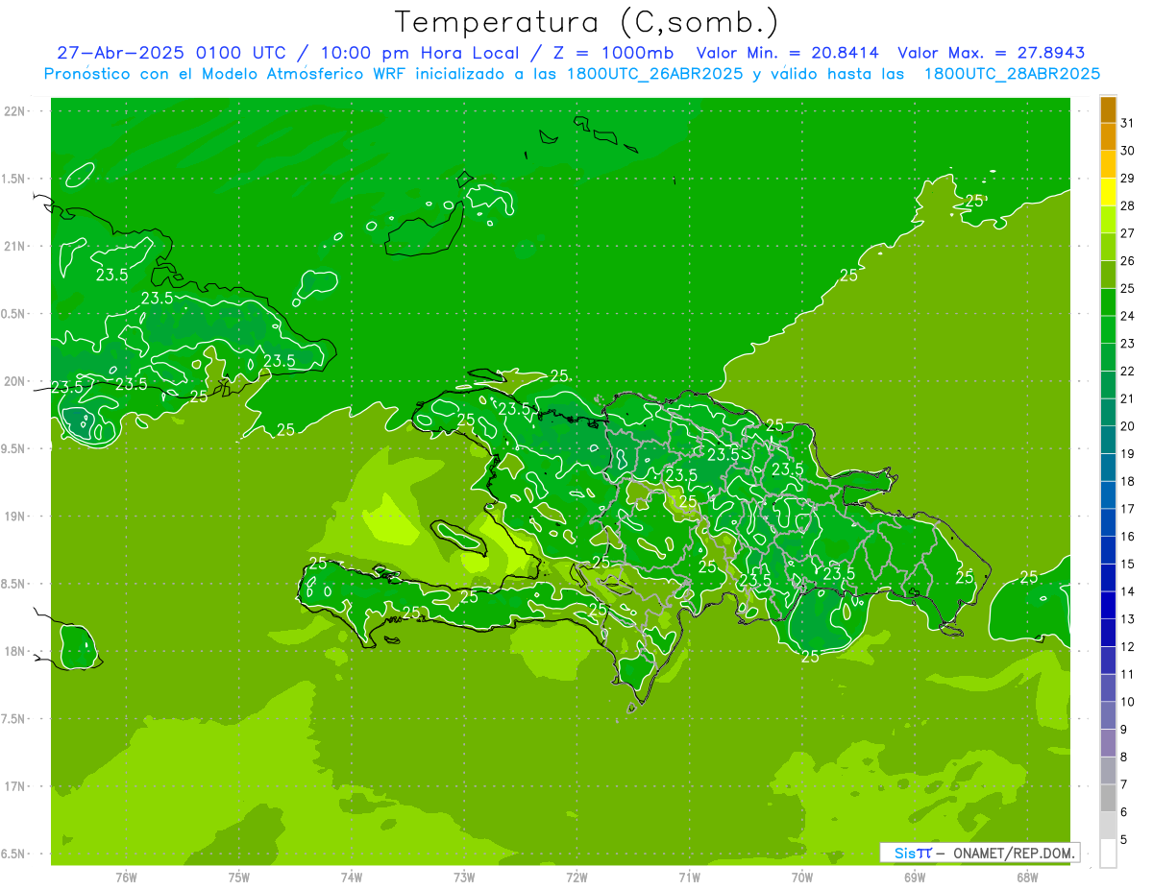Screen dimensions: 1153x890
Task: Click the '69W' longitude label
Action: coord(915,878)
